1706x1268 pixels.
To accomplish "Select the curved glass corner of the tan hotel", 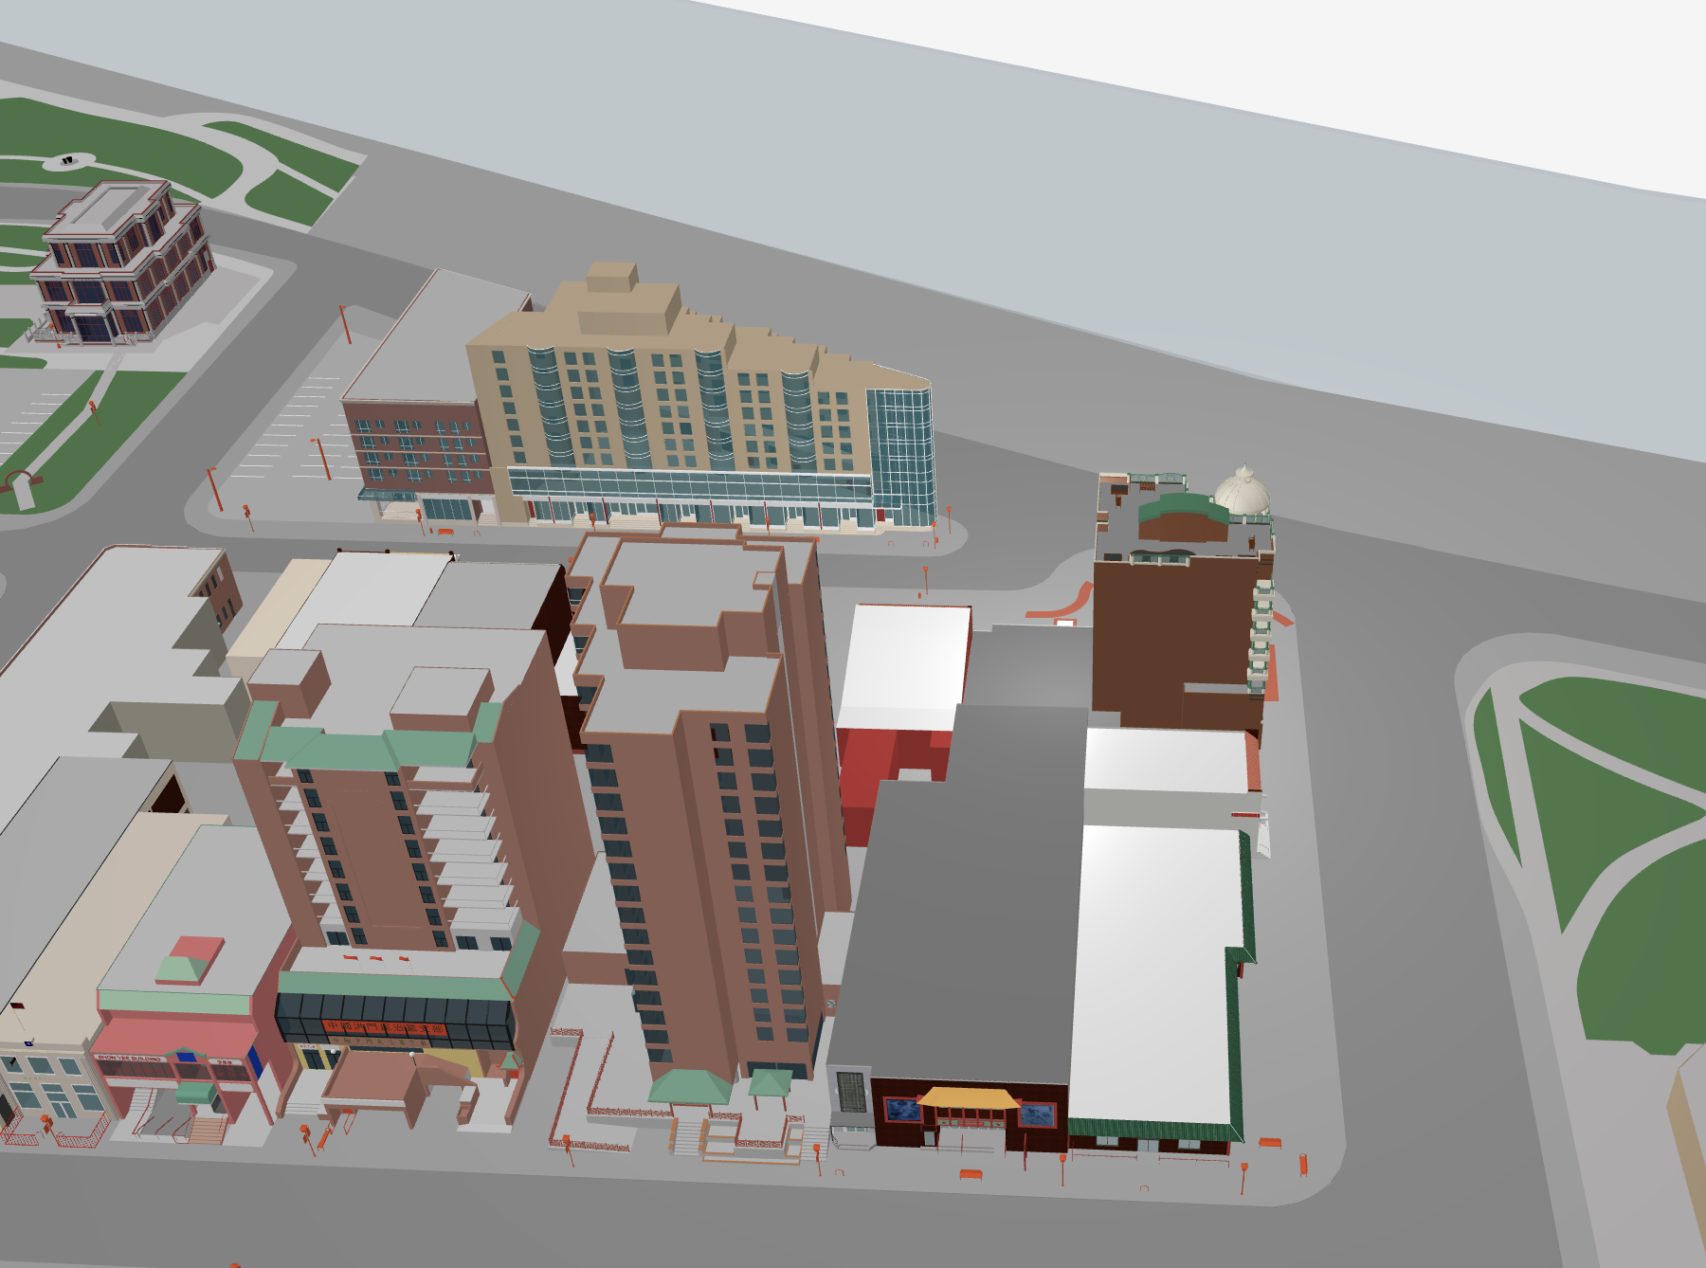I will 901,453.
